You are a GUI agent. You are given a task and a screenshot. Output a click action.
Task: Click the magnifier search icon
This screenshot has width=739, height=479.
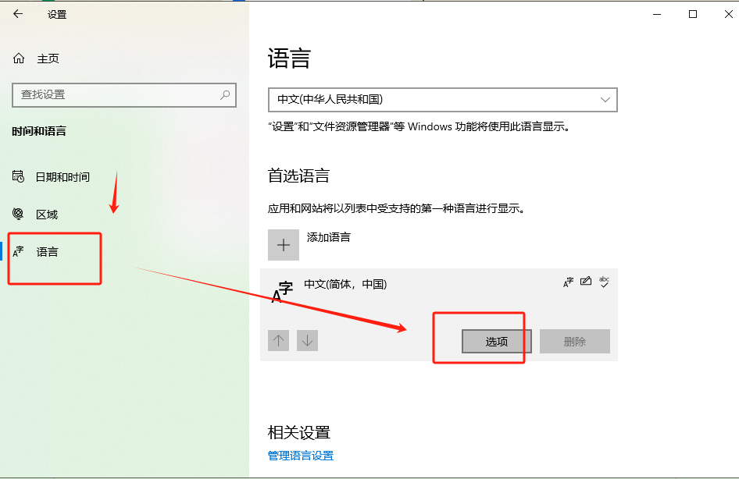pos(225,95)
